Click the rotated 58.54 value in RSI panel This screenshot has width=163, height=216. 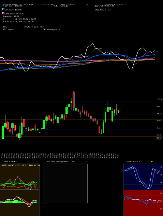[158, 201]
